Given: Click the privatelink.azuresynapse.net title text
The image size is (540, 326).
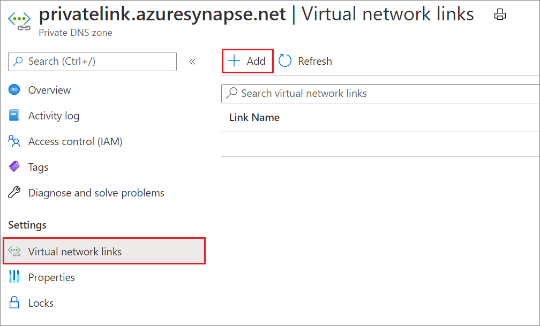Looking at the screenshot, I should pos(162,14).
